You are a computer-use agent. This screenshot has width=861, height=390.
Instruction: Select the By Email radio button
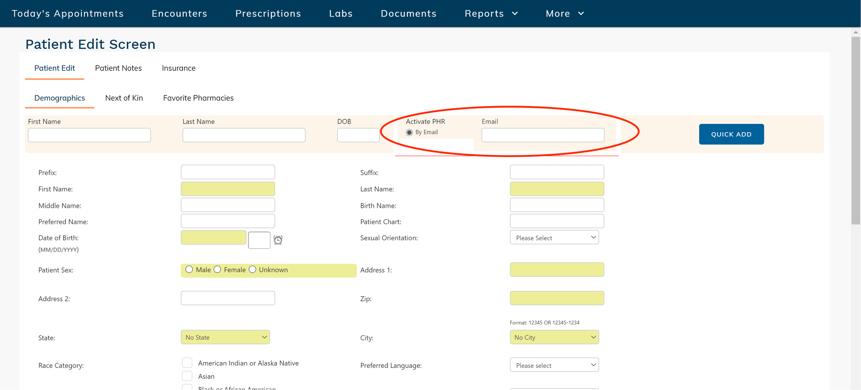[409, 133]
